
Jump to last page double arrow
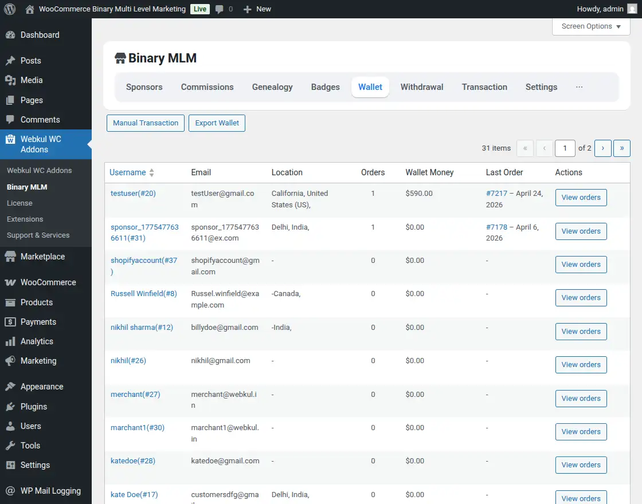coord(621,148)
